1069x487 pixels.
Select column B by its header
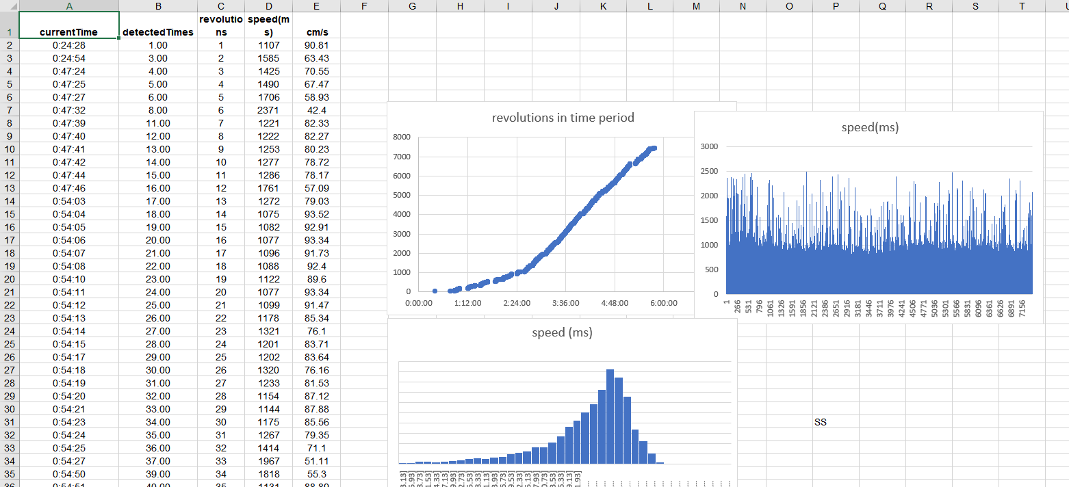pyautogui.click(x=158, y=5)
